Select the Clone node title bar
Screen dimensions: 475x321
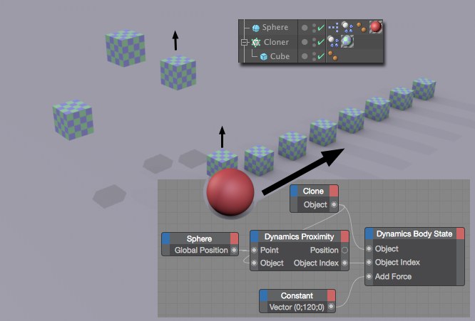click(x=314, y=191)
